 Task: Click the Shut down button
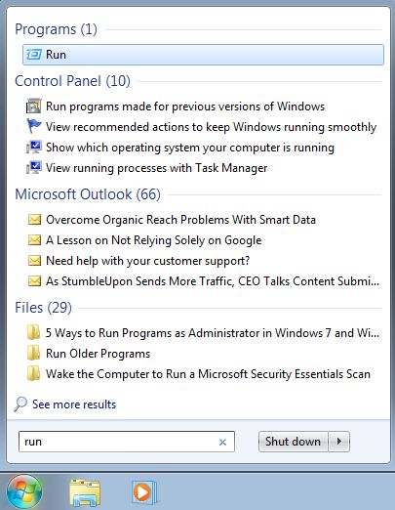tap(293, 442)
